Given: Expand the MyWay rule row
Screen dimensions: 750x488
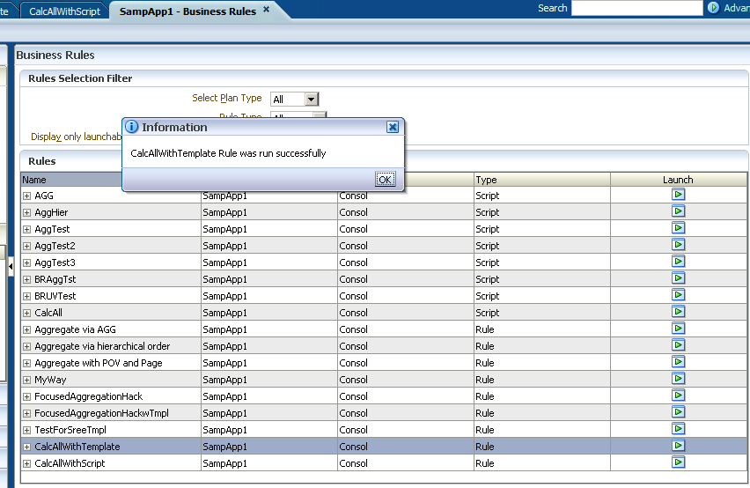Looking at the screenshot, I should 26,380.
